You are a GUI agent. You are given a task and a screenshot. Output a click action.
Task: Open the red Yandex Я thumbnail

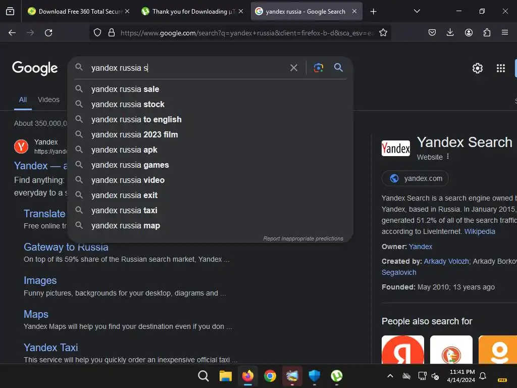(x=402, y=350)
